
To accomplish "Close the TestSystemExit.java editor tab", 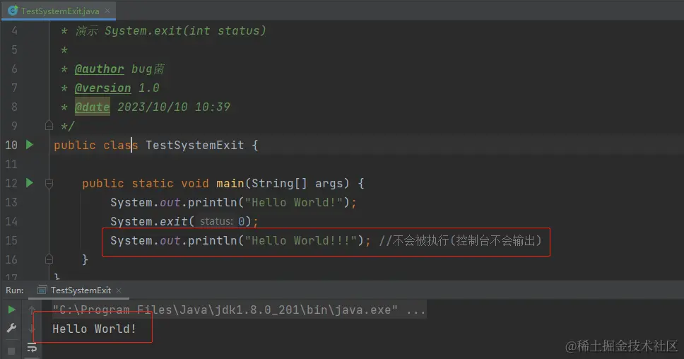I will click(x=107, y=11).
